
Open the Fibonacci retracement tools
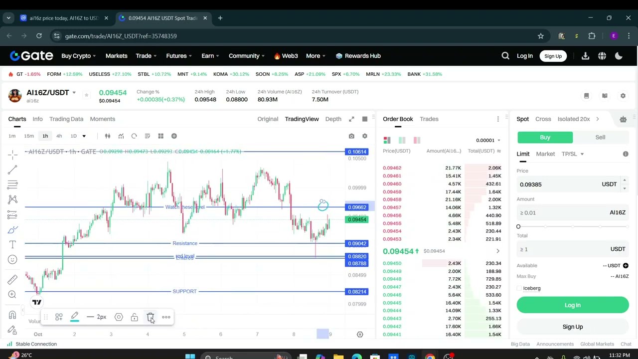click(x=12, y=185)
